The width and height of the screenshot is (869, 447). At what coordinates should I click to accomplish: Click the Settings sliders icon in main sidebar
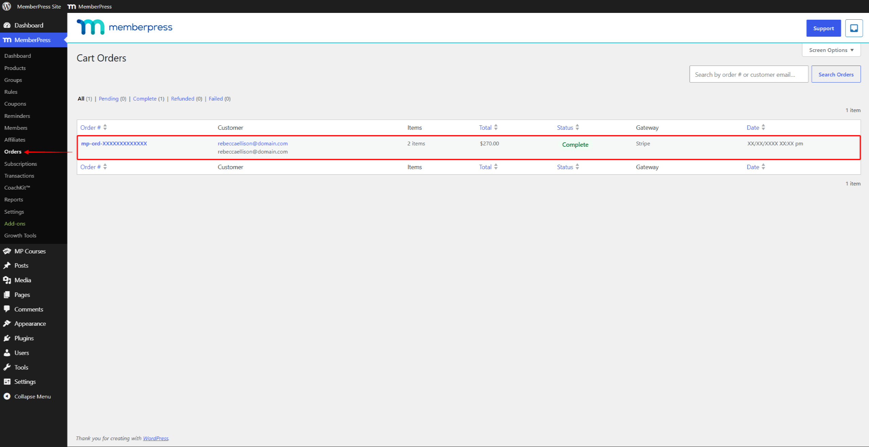tap(7, 381)
